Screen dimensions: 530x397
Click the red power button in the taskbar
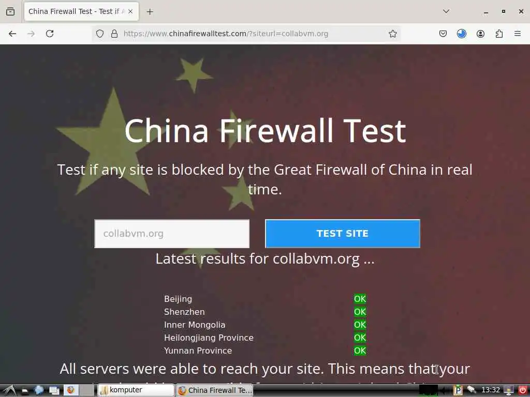pos(523,390)
